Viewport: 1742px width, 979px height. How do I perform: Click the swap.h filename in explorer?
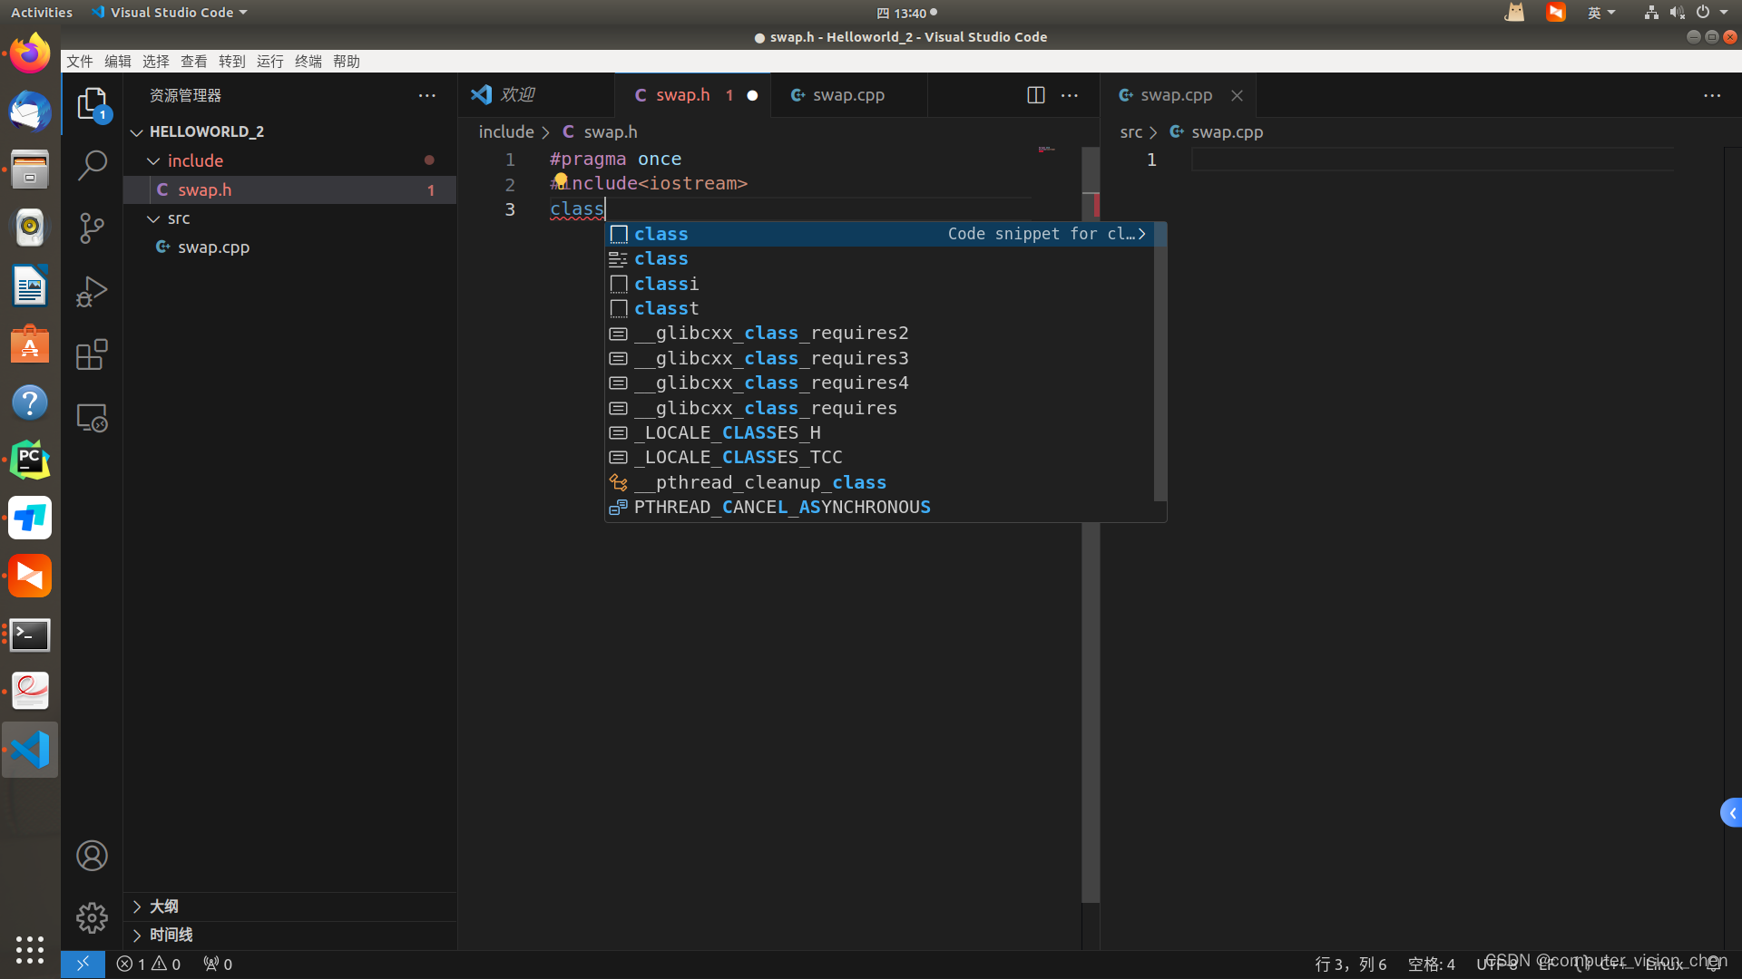203,189
